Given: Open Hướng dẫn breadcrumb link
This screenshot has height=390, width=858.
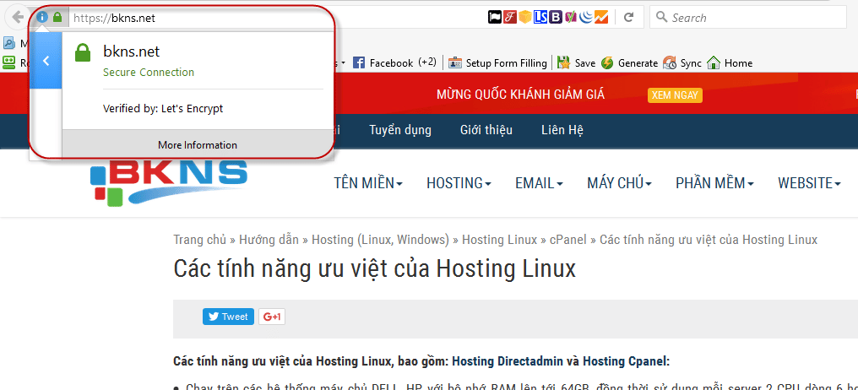Looking at the screenshot, I should 269,240.
